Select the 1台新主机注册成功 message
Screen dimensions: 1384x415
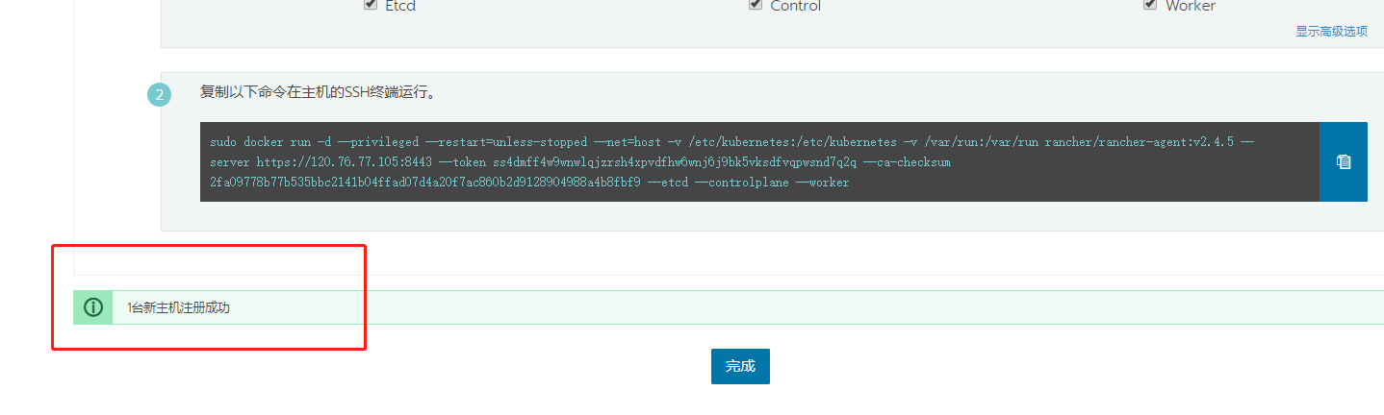point(178,308)
